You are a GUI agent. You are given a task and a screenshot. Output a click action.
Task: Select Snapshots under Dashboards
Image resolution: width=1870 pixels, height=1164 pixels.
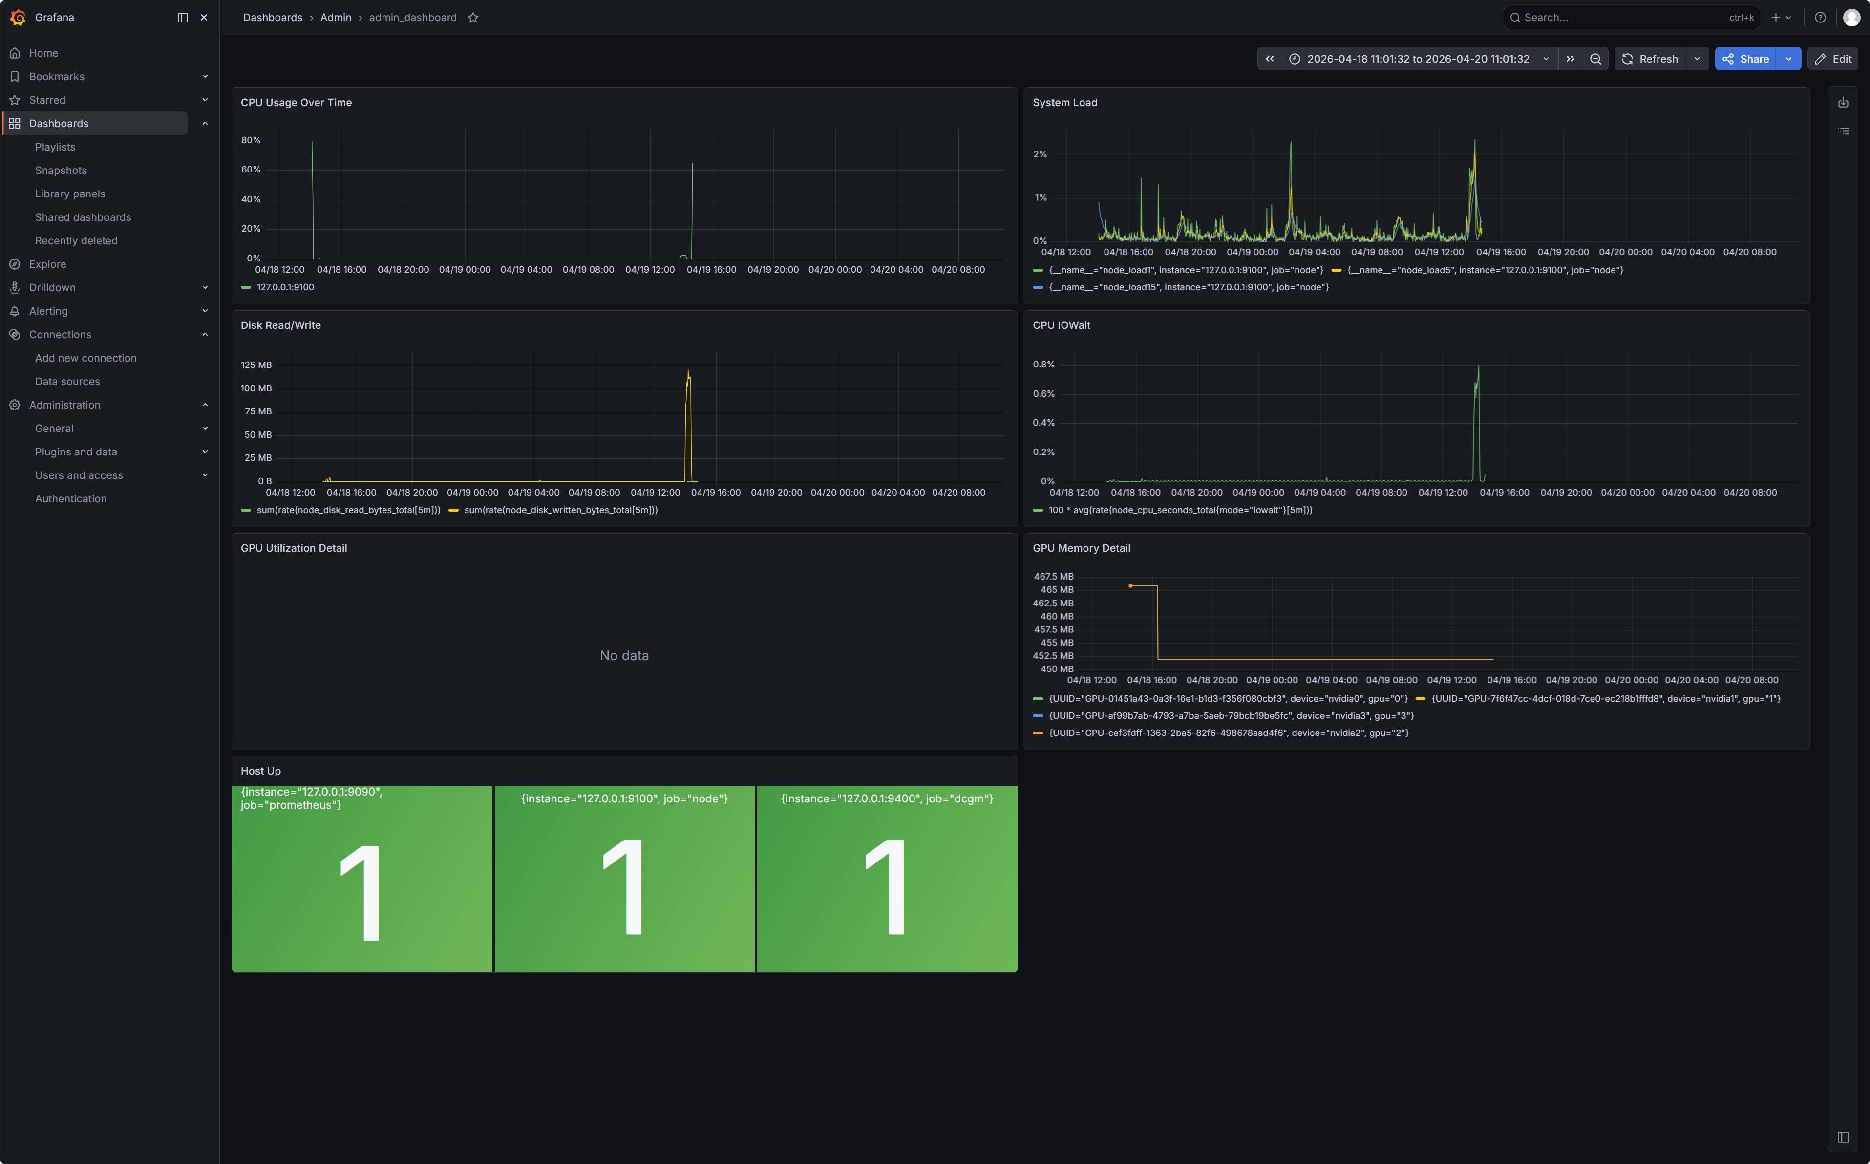[x=61, y=171]
